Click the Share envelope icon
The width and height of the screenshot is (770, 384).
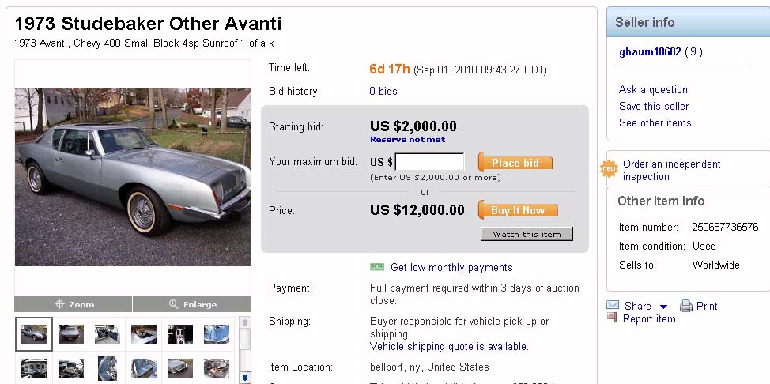613,306
